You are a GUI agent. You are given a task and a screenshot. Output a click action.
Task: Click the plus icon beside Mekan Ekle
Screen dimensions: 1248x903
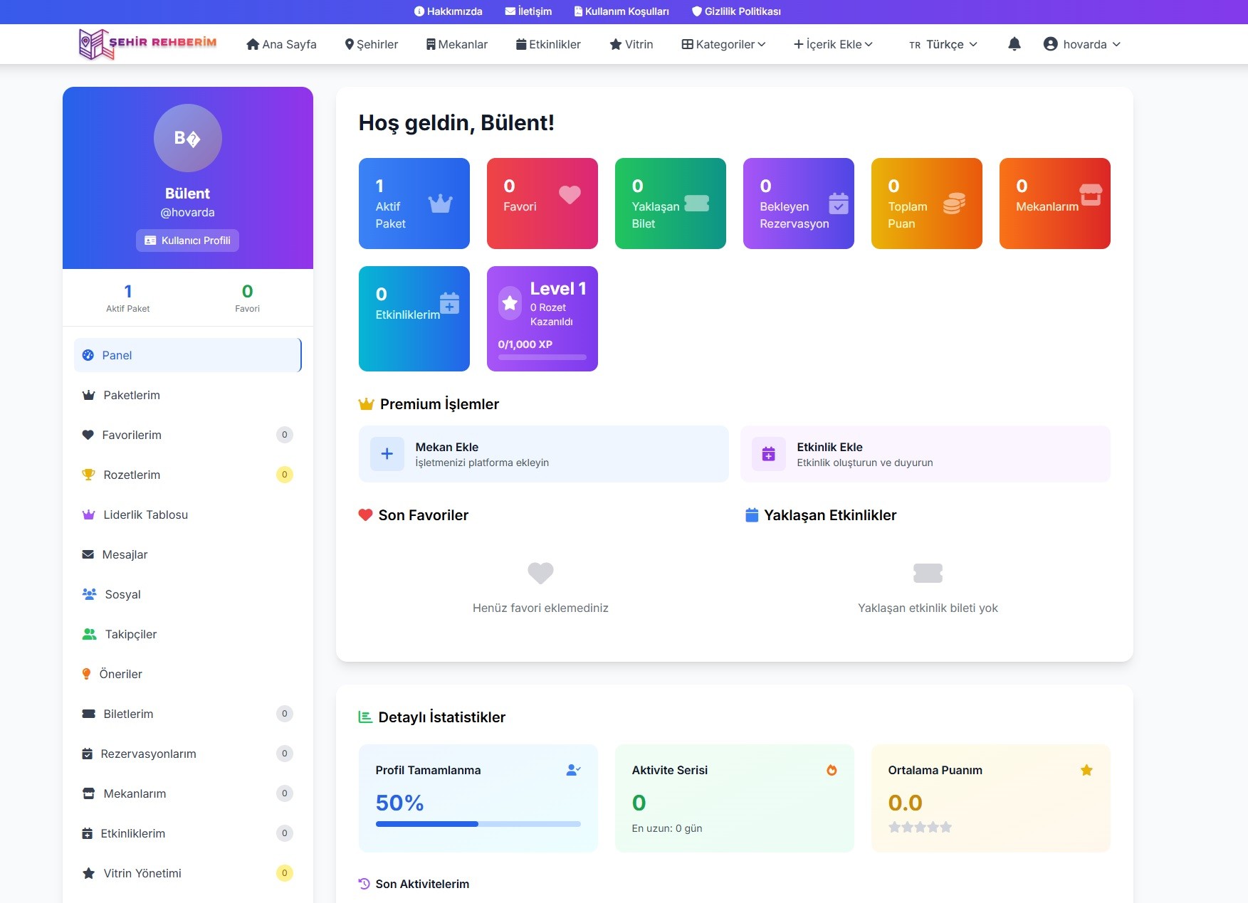tap(387, 454)
